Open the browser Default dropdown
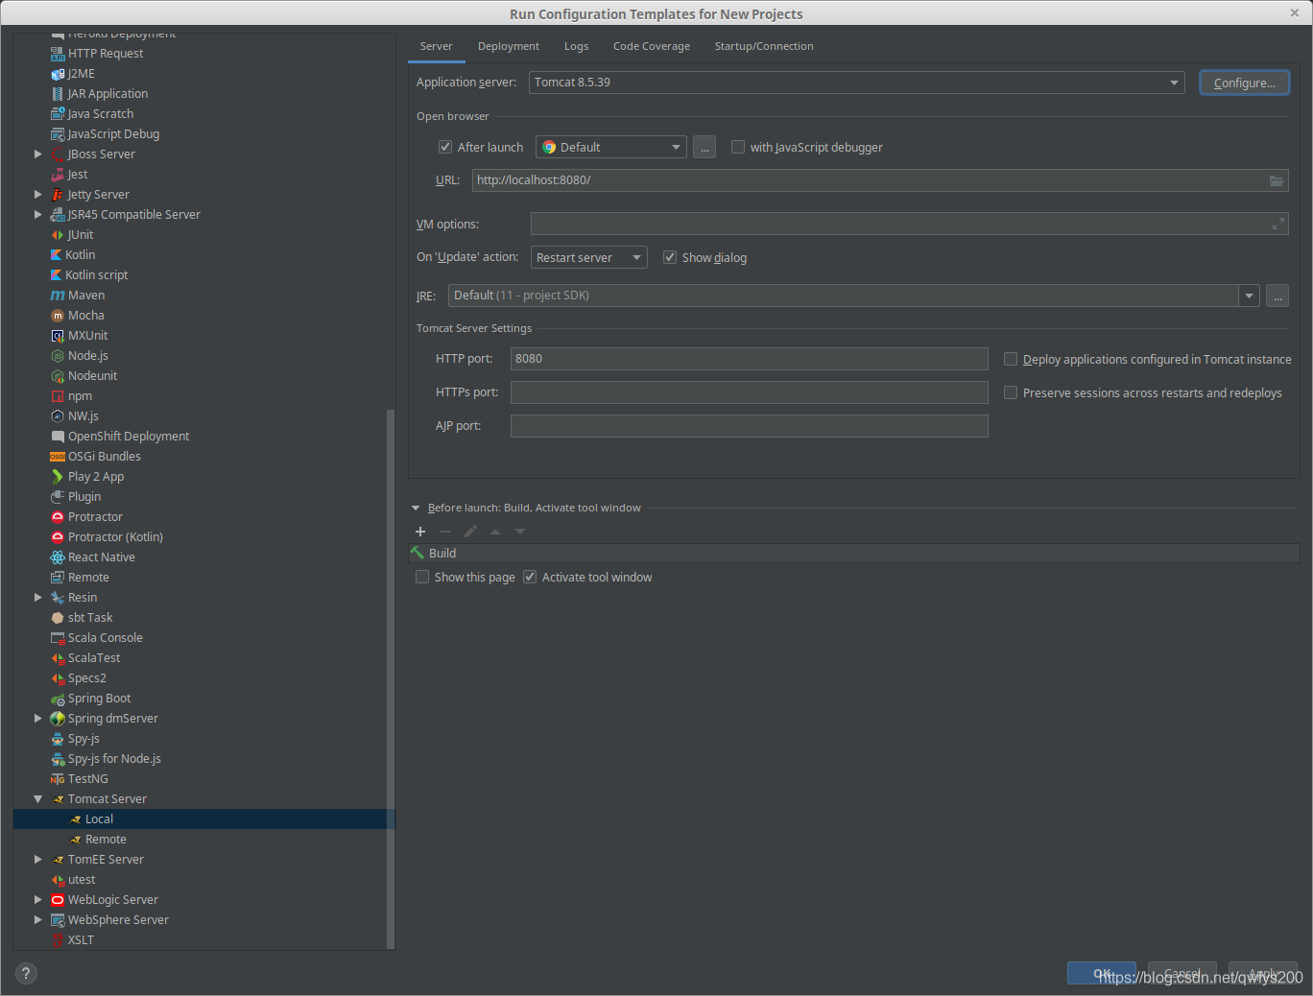Screen dimensions: 1313x996 coord(611,147)
